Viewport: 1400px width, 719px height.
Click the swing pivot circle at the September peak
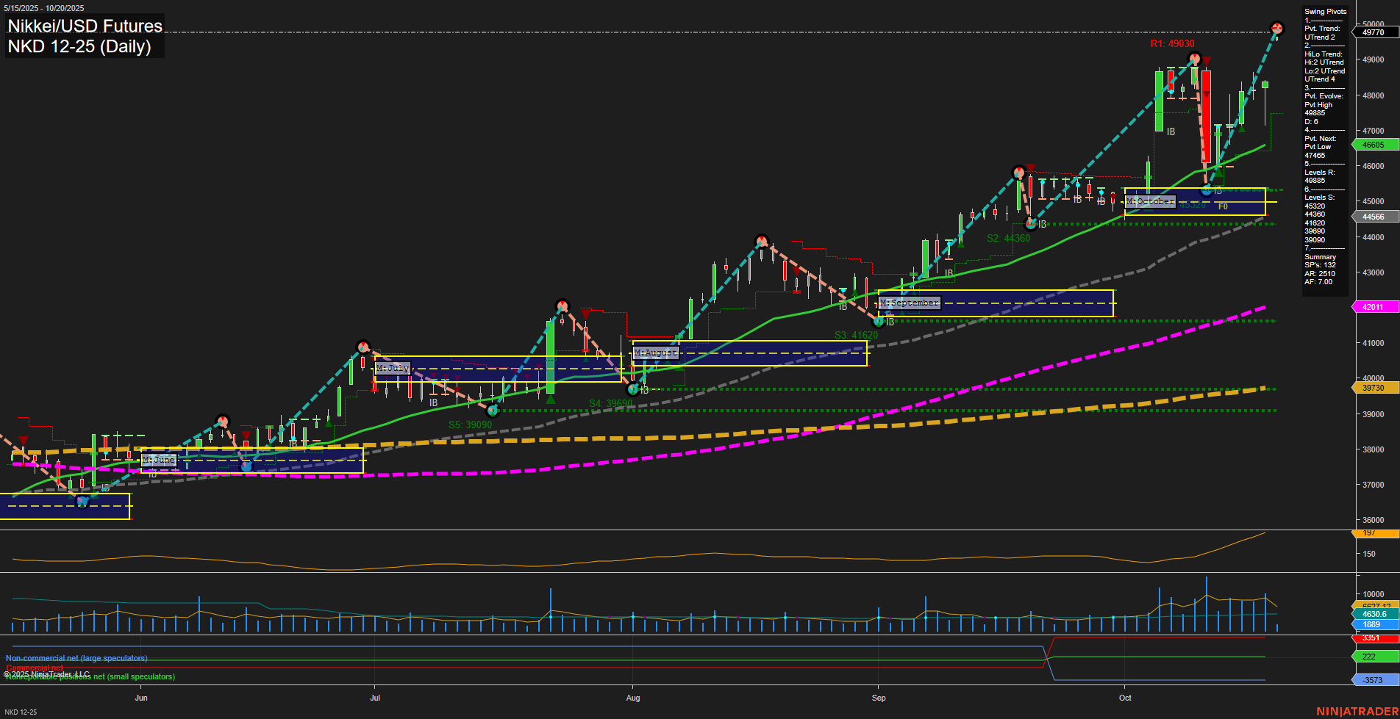(1018, 170)
